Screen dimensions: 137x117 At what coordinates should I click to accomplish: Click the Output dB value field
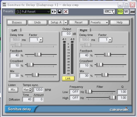[x=67, y=34]
